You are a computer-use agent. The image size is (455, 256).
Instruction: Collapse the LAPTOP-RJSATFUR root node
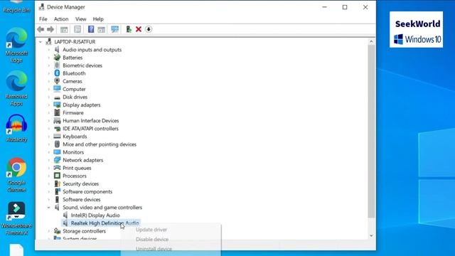(41, 42)
